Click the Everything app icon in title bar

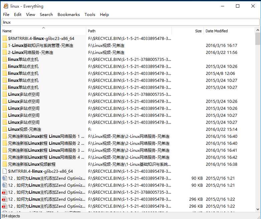point(6,6)
